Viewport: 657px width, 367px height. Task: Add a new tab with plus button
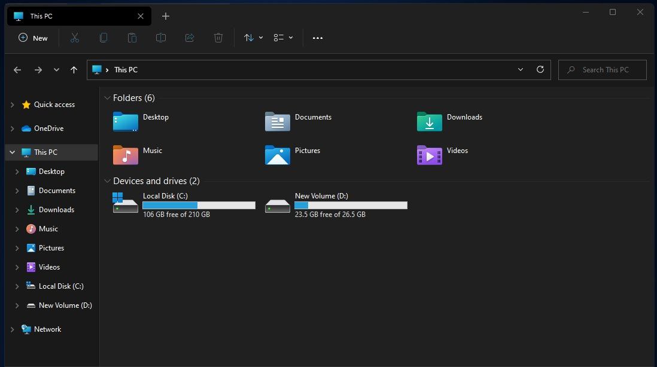click(x=166, y=16)
